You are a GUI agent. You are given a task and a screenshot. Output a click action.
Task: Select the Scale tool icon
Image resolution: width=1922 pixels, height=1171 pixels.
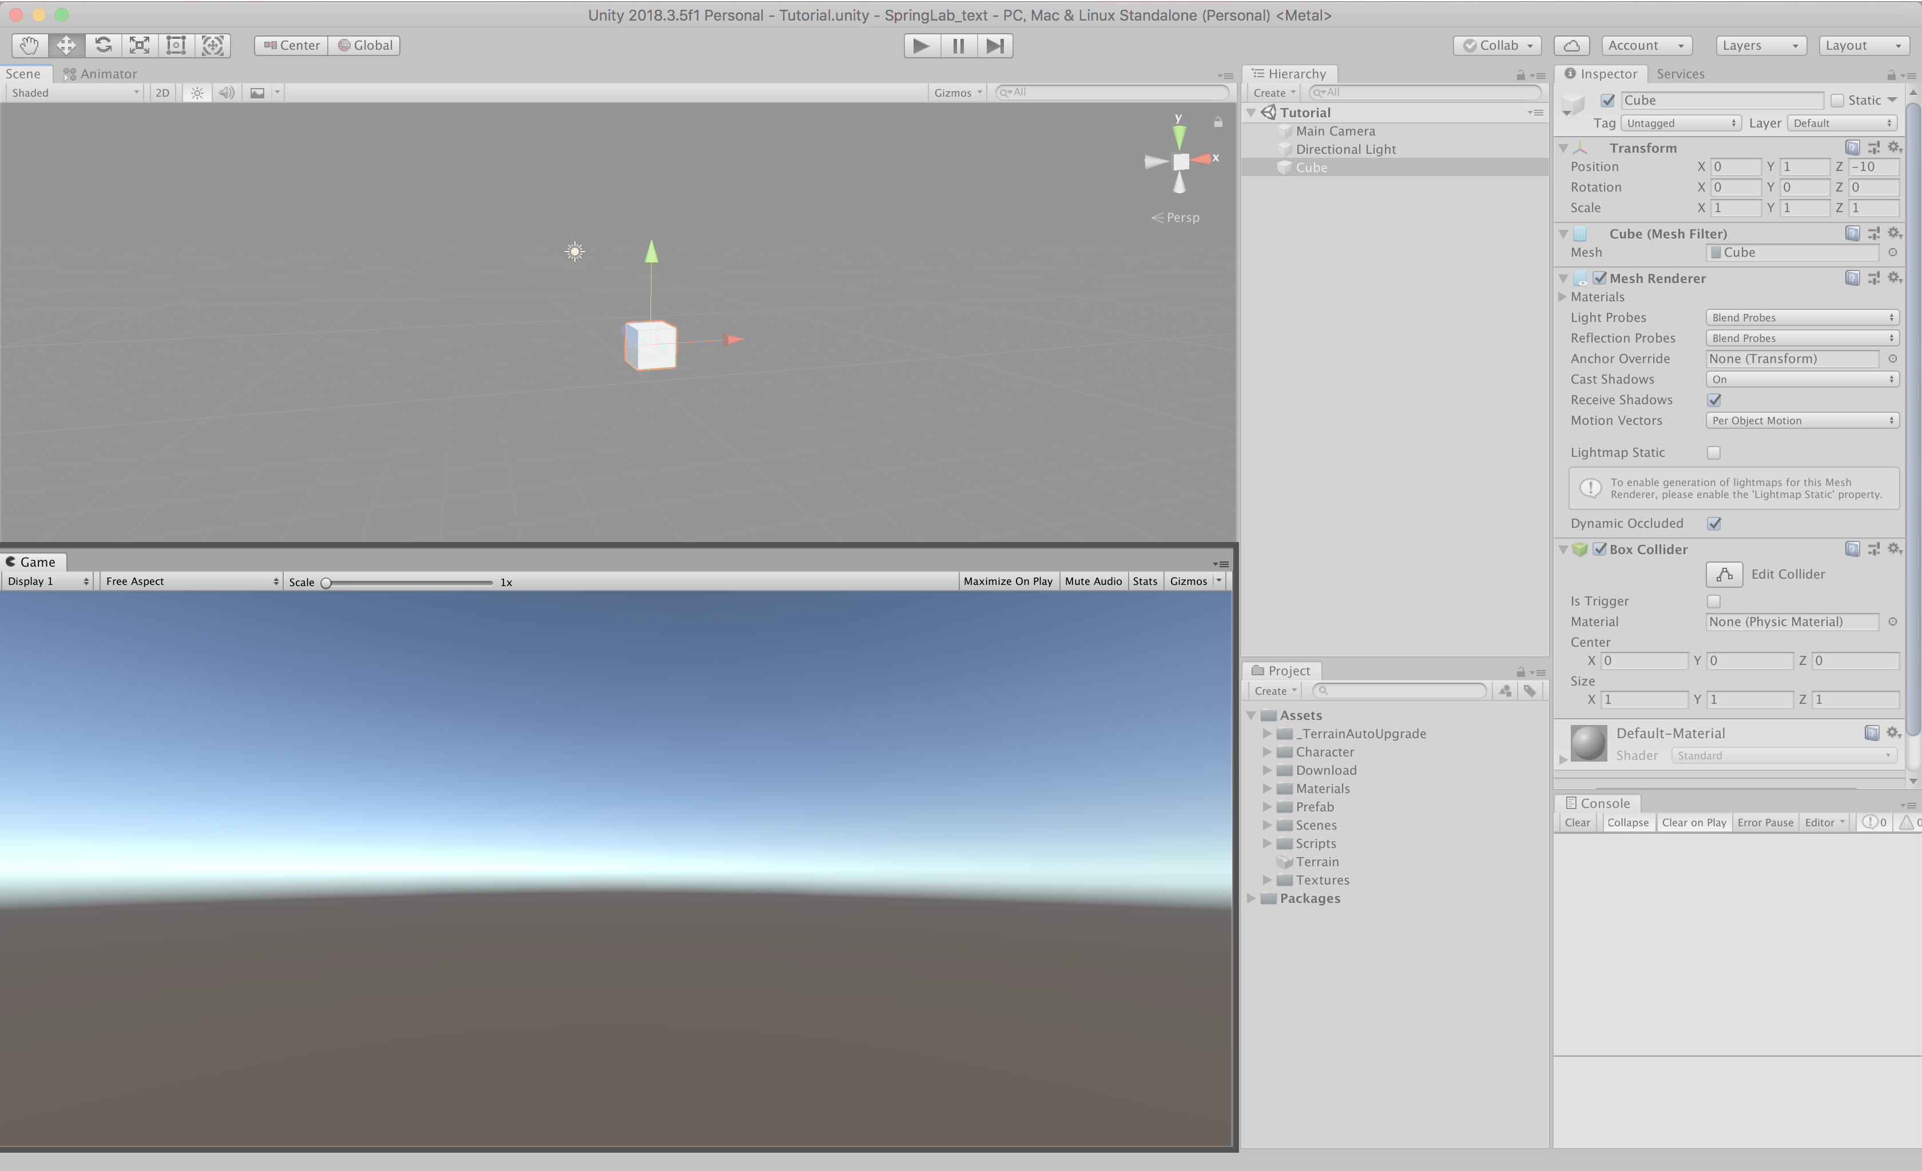(x=140, y=45)
